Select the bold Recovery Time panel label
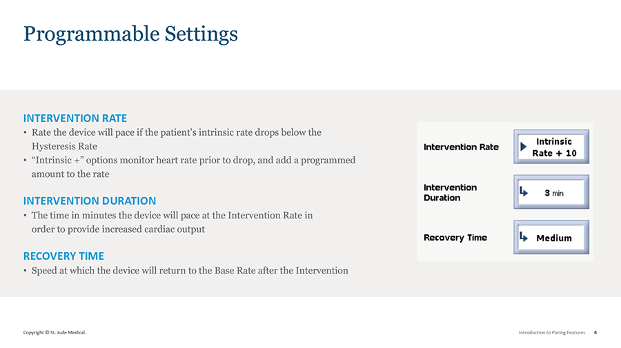The width and height of the screenshot is (621, 348). click(455, 238)
